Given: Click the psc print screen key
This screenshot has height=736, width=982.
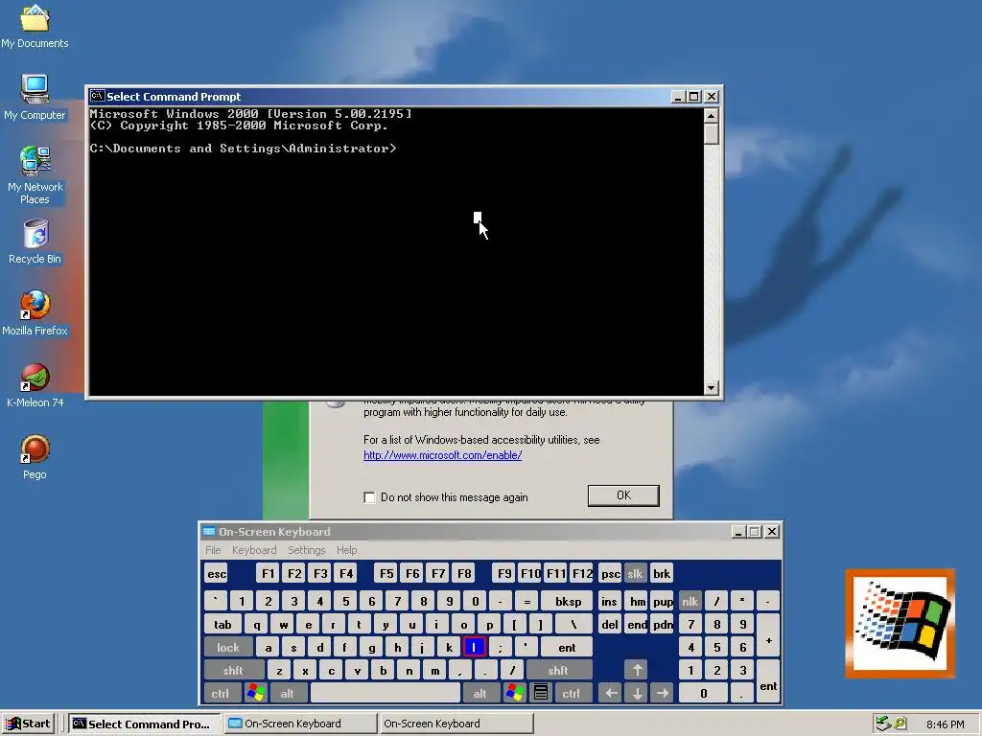Looking at the screenshot, I should pos(610,573).
